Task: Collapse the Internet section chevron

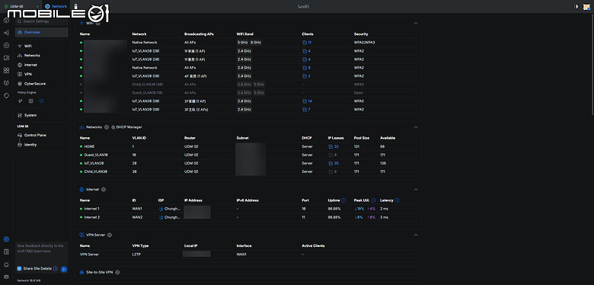Action: (416, 190)
